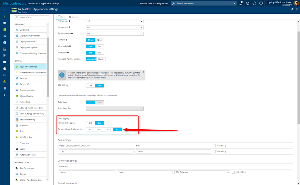Screen dimensions: 300x185
Task: Open Deployment slots menu item
Action: click(30, 41)
